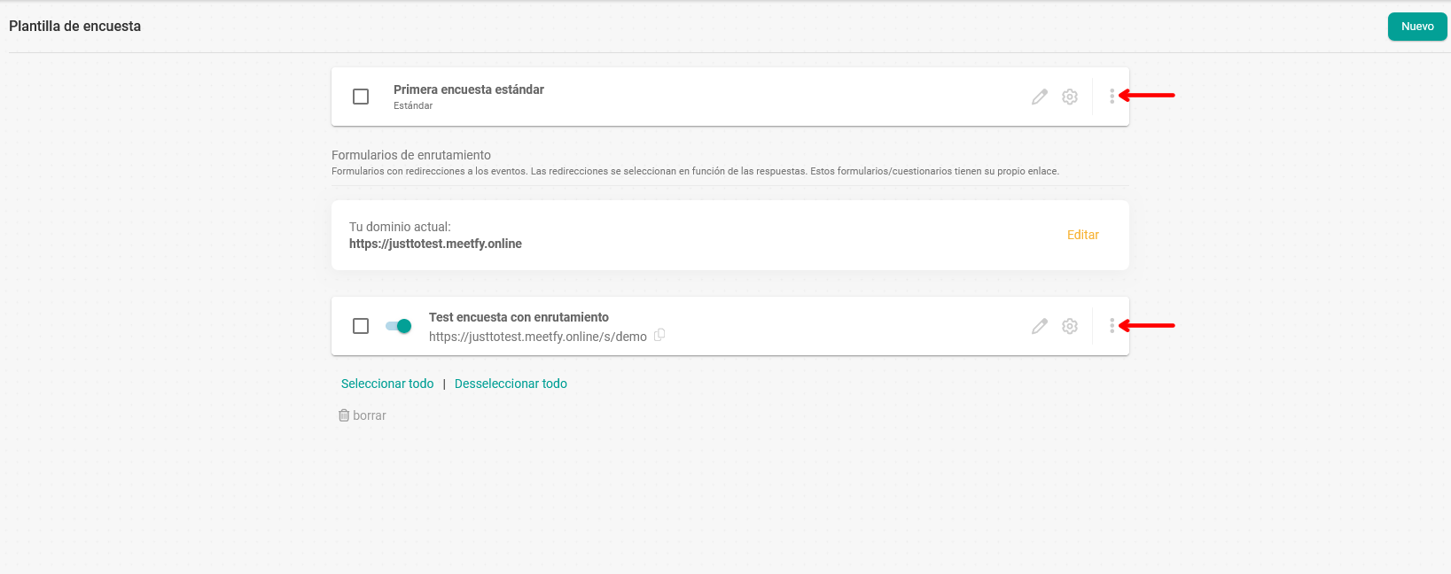This screenshot has height=574, width=1451.
Task: Click the Plantilla de encuesta heading
Action: tap(75, 26)
